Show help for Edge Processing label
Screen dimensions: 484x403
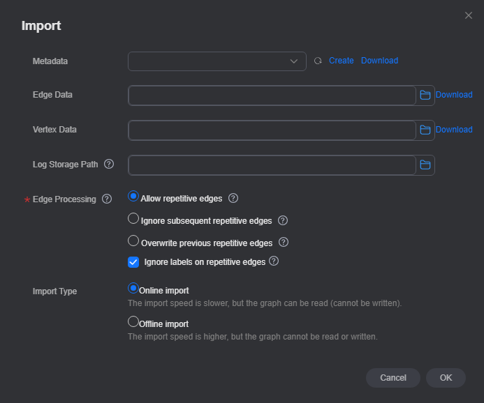click(x=107, y=199)
